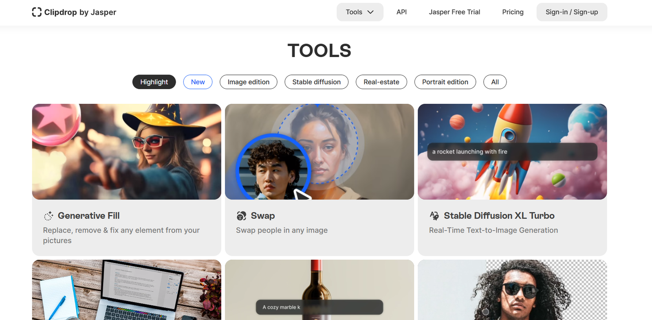The width and height of the screenshot is (652, 320).
Task: Open the Generative Fill preview image
Action: (127, 151)
